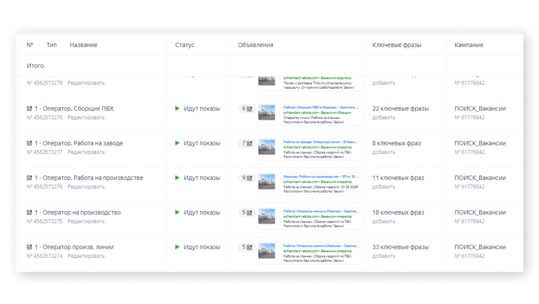Click the Ключевые фразы column header
This screenshot has height=304, width=539.
point(397,45)
